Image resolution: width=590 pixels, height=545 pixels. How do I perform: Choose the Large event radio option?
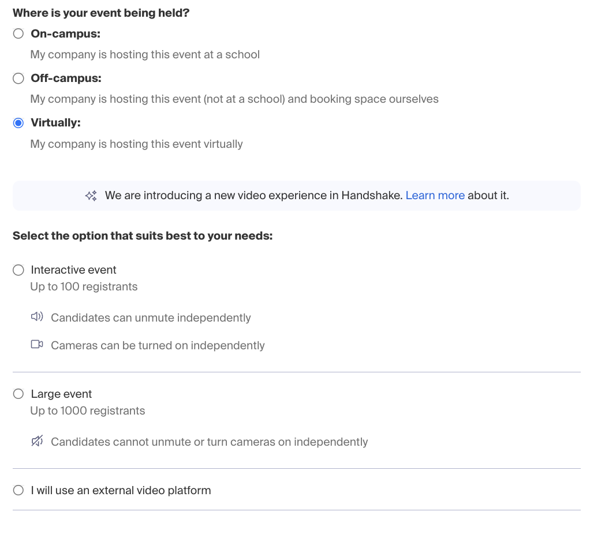point(18,394)
